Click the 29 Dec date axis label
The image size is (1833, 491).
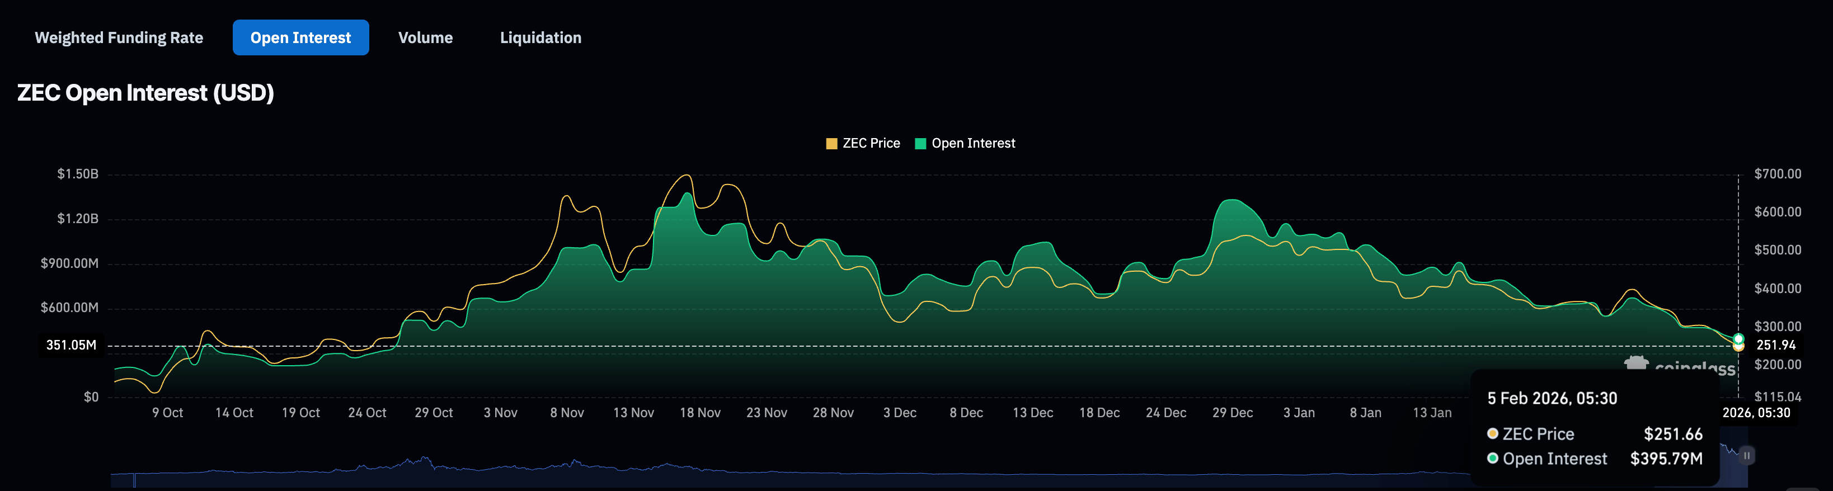click(x=1233, y=413)
